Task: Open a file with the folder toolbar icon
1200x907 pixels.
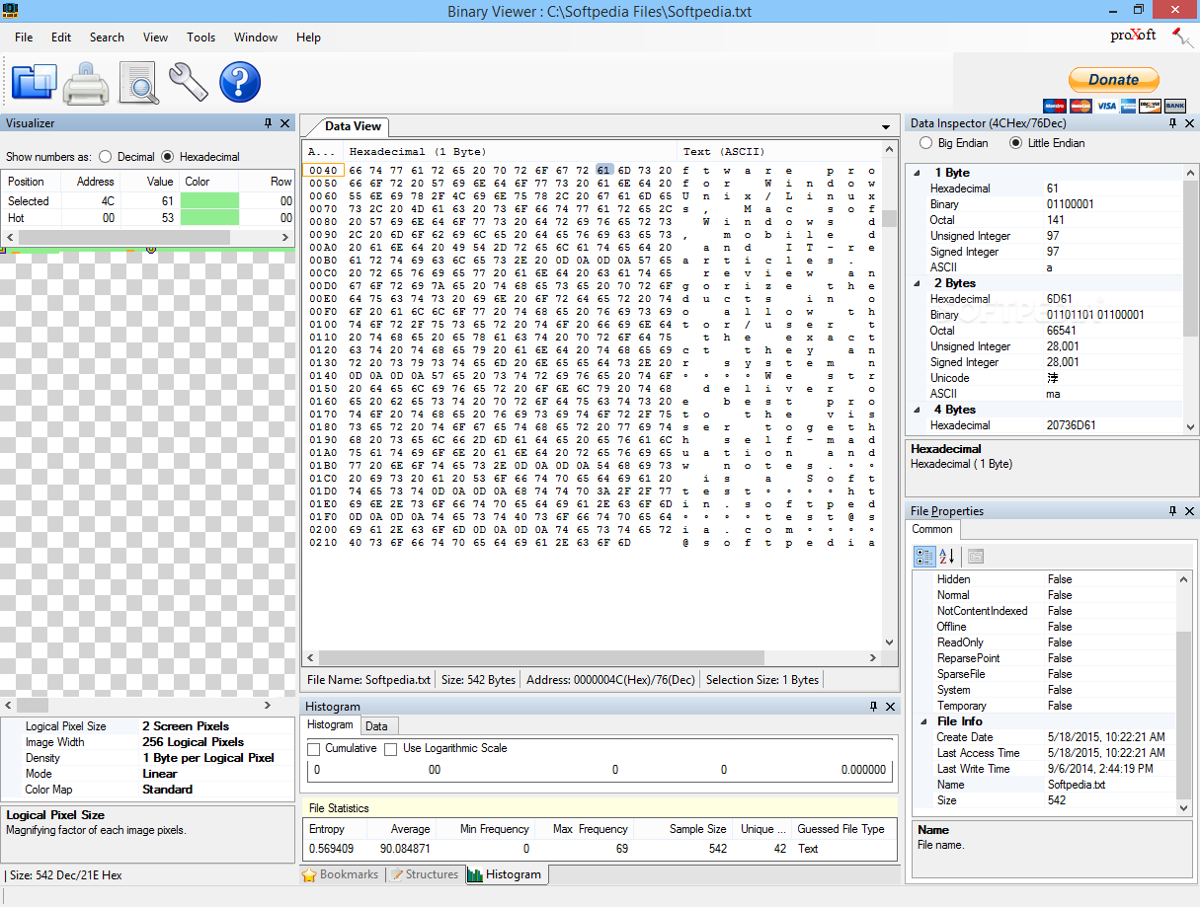Action: click(35, 82)
